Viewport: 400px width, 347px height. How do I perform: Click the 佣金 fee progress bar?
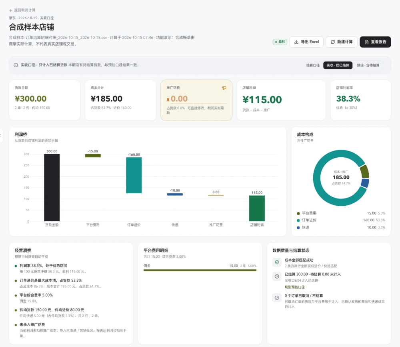(x=200, y=270)
